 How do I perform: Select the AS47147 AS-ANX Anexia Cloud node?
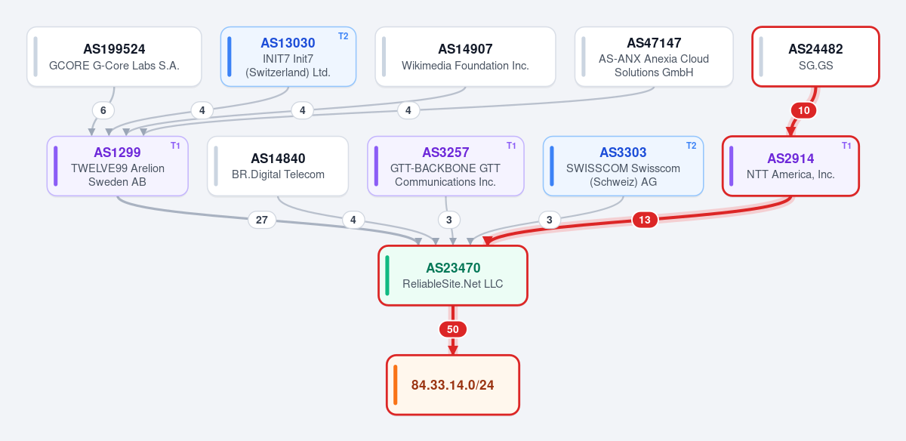coord(654,57)
